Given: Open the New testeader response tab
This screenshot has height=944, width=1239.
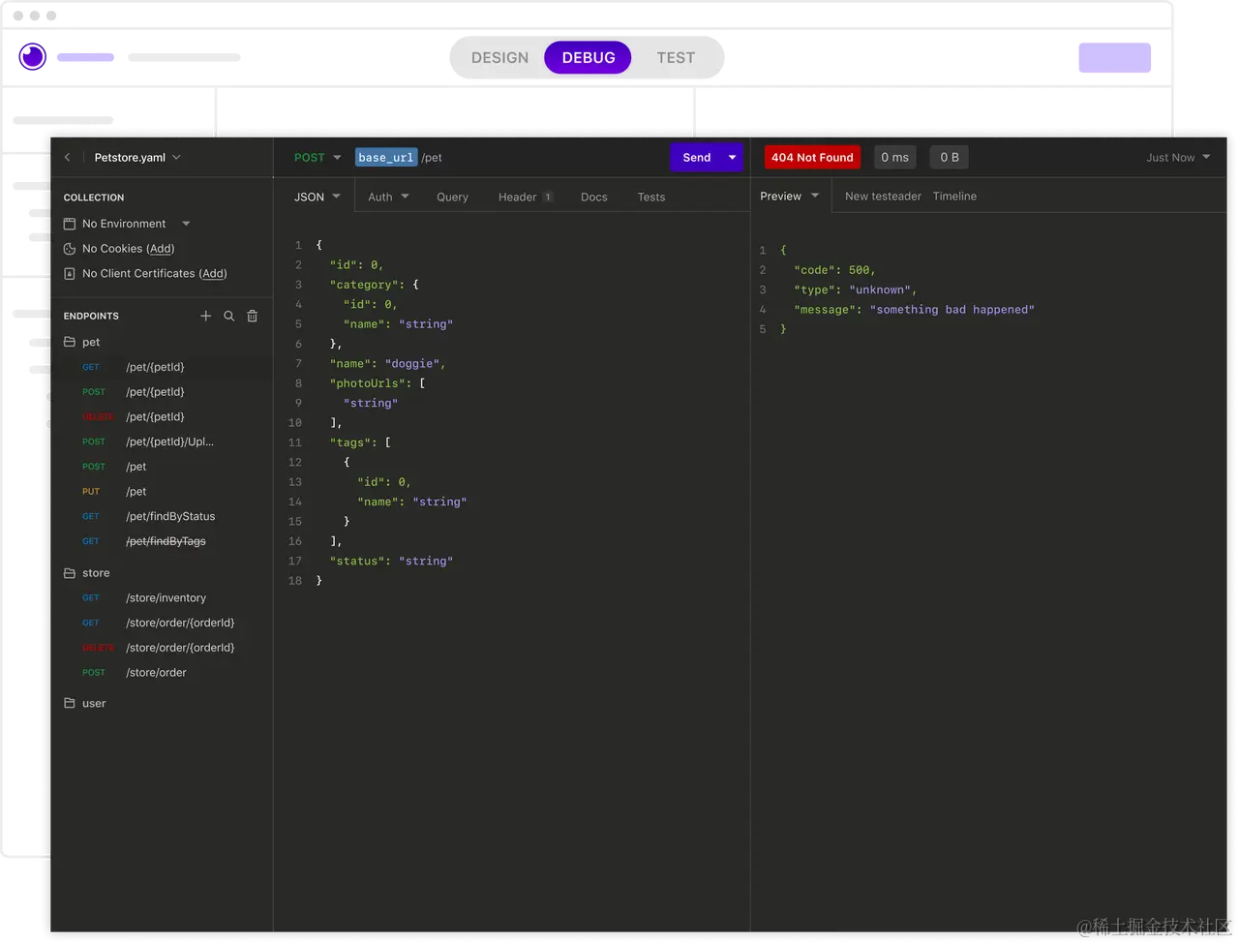Looking at the screenshot, I should pos(883,196).
